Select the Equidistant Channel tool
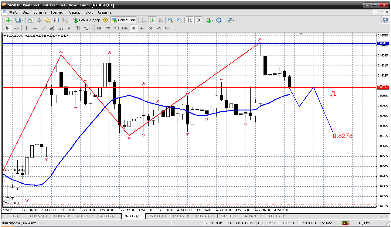The image size is (391, 227). tap(52, 28)
